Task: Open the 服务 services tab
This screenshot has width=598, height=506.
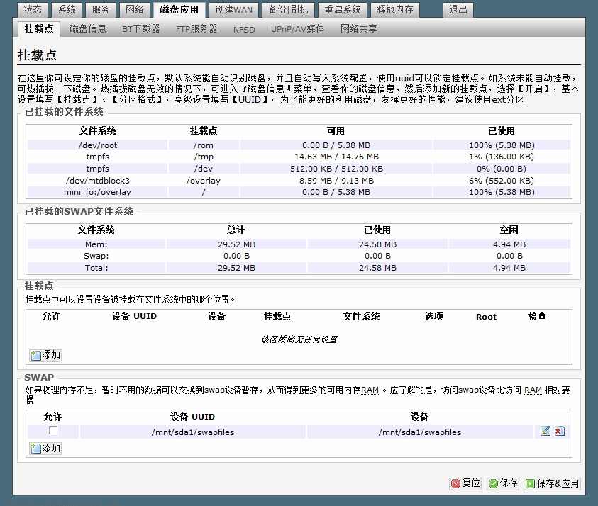Action: tap(100, 9)
